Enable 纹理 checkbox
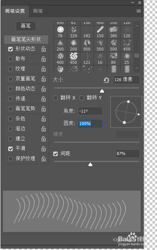Image resolution: width=157 pixels, height=250 pixels. click(x=10, y=69)
